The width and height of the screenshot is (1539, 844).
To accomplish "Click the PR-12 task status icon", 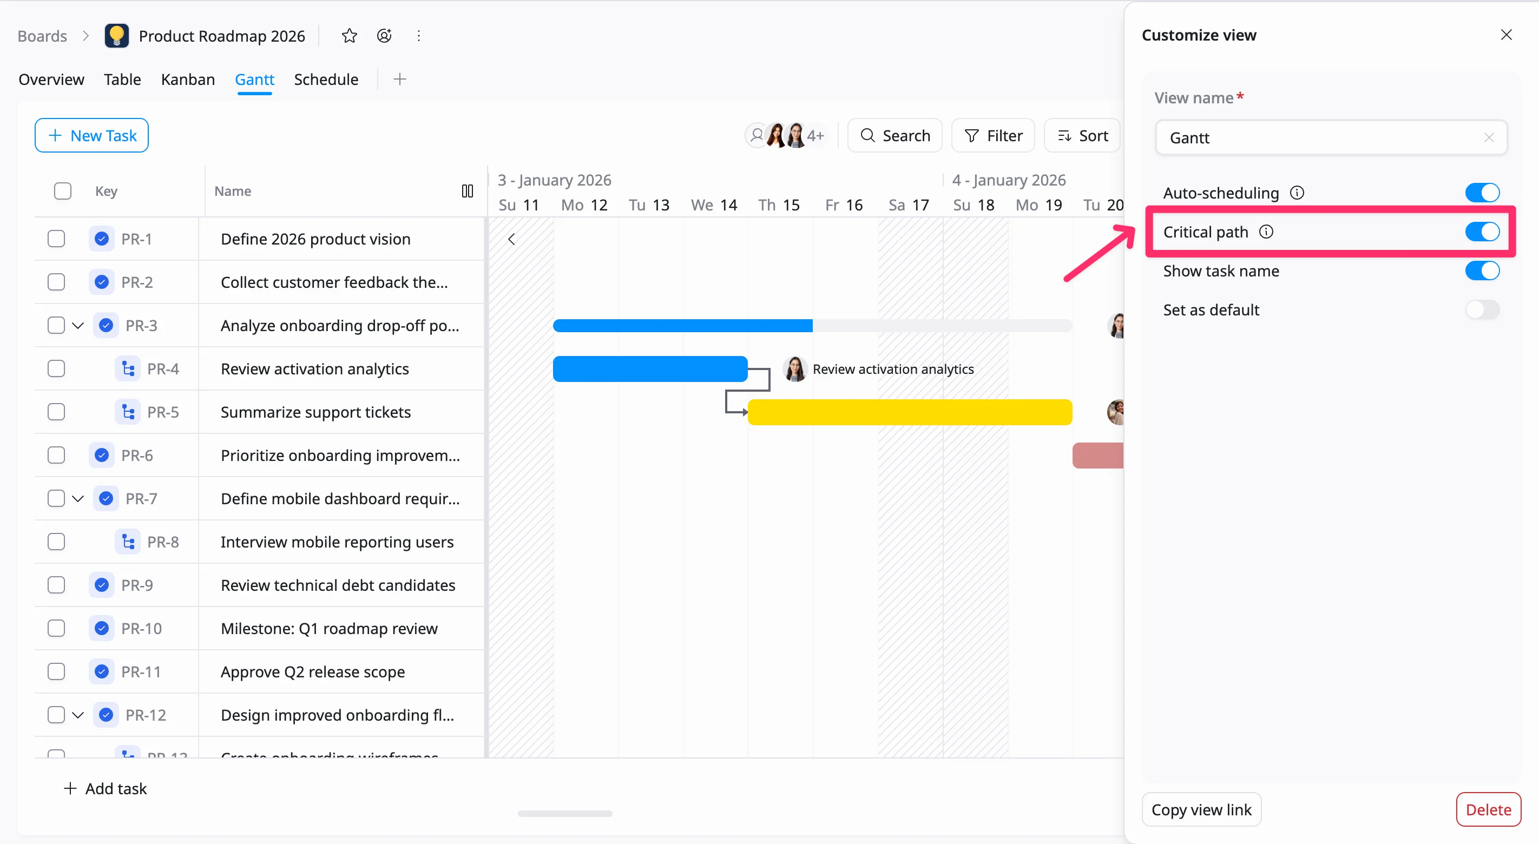I will point(106,715).
